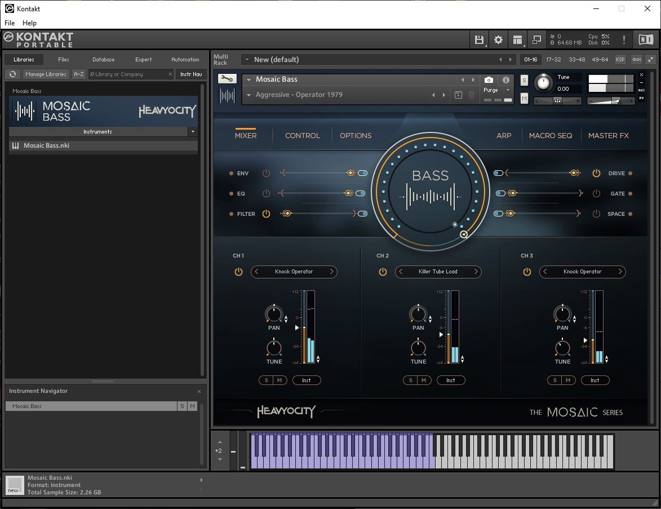Image resolution: width=661 pixels, height=509 pixels.
Task: Select next snapshot arrow beside Aggressive preset
Action: pos(444,95)
